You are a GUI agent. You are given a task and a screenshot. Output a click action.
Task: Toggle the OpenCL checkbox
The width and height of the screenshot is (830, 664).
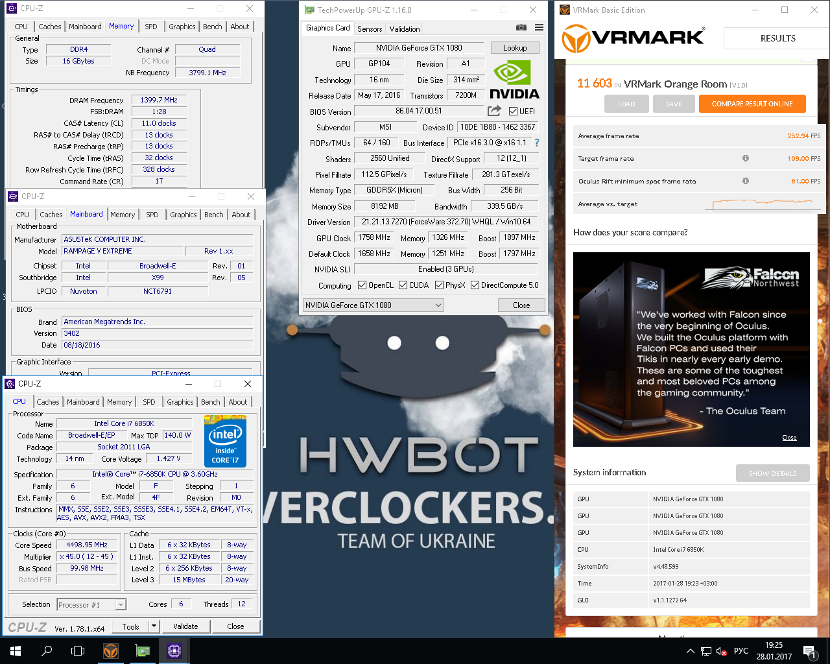tap(362, 285)
